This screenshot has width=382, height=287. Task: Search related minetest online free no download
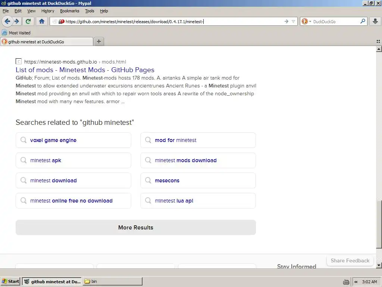pos(73,201)
